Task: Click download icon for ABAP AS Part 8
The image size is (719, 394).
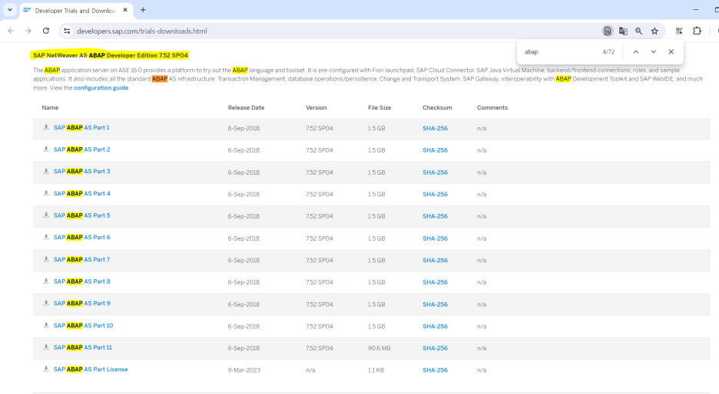Action: (x=46, y=281)
